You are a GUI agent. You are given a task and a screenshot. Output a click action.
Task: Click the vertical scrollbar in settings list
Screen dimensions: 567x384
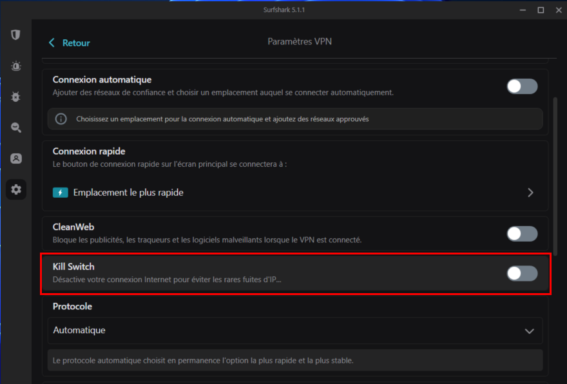555,176
